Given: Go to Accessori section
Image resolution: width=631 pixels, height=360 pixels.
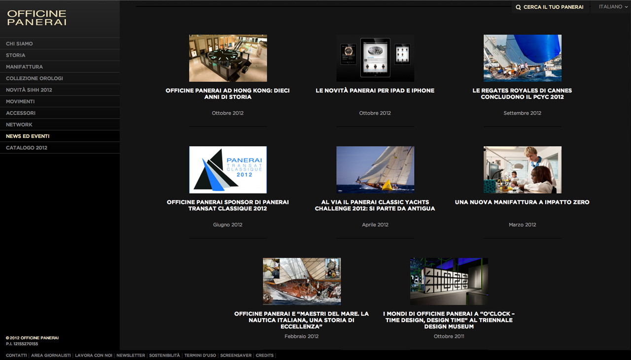Looking at the screenshot, I should (x=60, y=113).
